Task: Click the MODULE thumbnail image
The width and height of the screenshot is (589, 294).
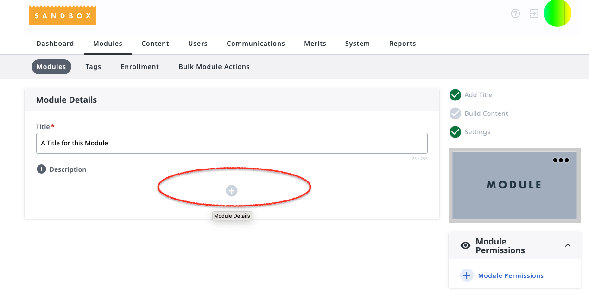Action: pos(514,185)
